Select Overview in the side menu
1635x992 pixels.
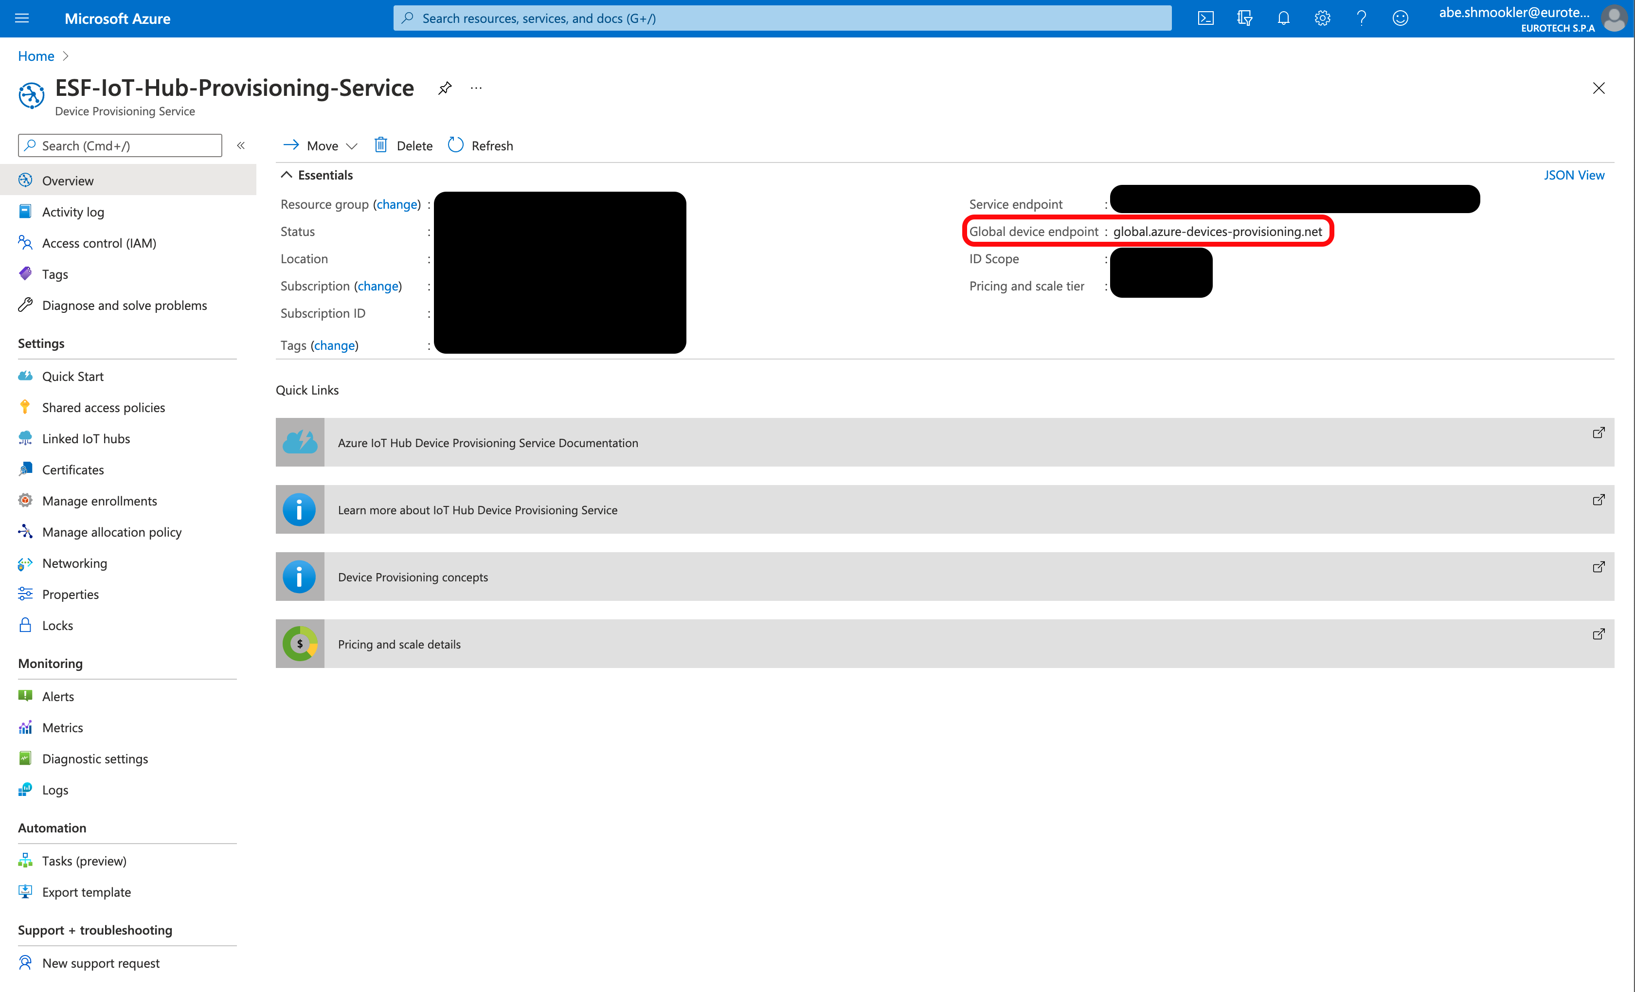point(128,180)
